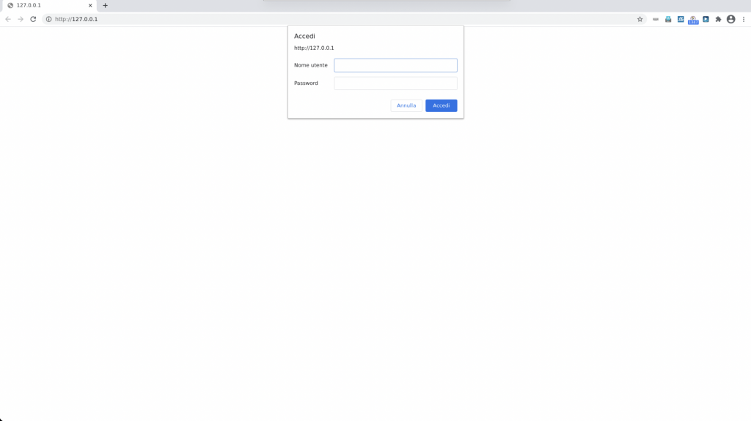The image size is (751, 421).
Task: Click the address bar URL
Action: click(x=76, y=19)
